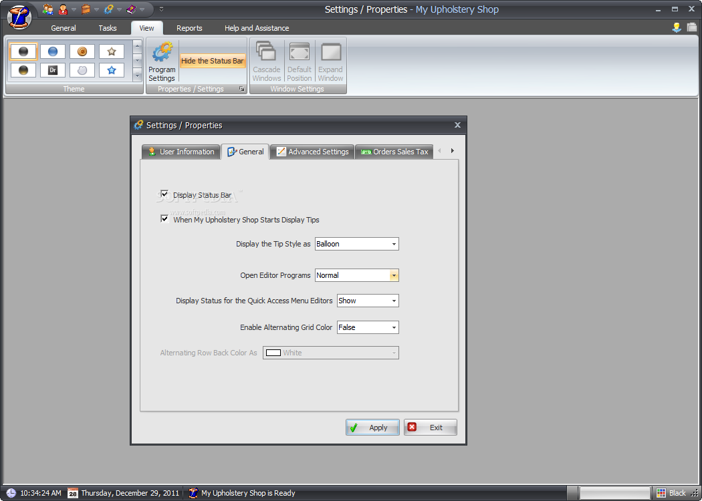Viewport: 702px width, 501px height.
Task: Click the date text Thursday, December 29, 2011
Action: pos(130,493)
